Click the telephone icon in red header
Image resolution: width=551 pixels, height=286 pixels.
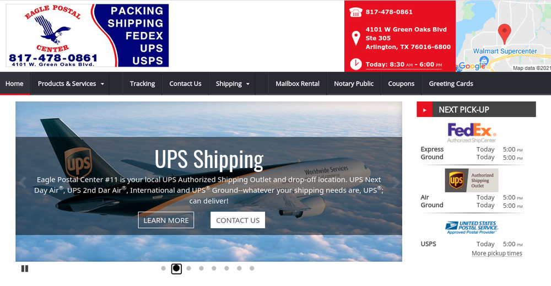point(355,12)
